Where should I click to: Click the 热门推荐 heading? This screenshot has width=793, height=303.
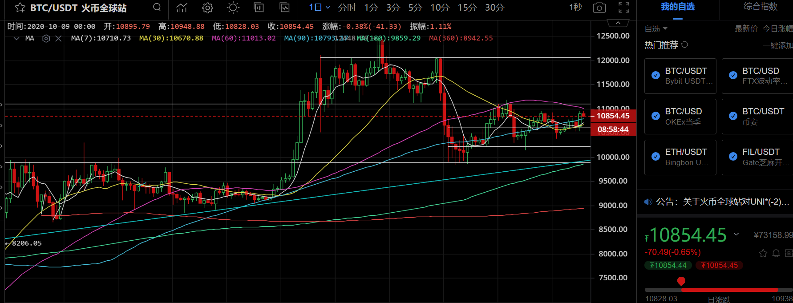[661, 45]
